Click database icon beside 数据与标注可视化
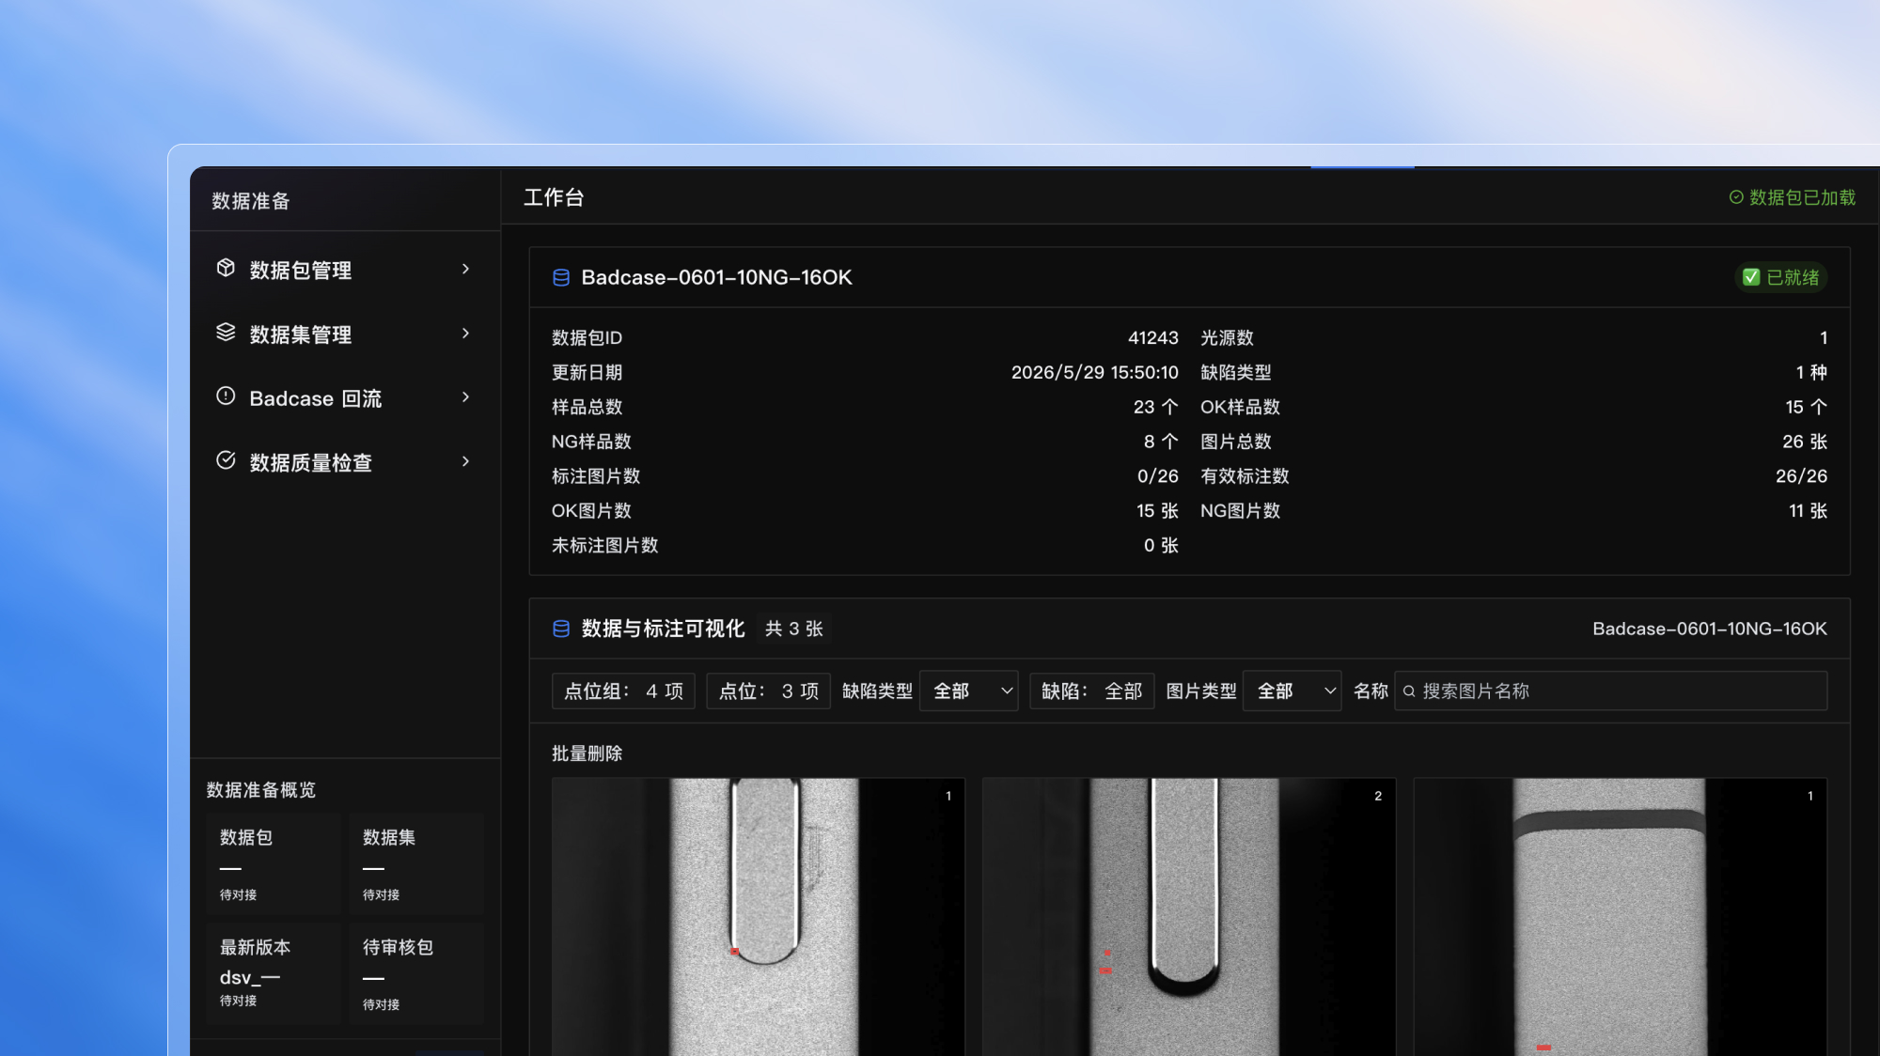The height and width of the screenshot is (1056, 1880). (x=561, y=629)
